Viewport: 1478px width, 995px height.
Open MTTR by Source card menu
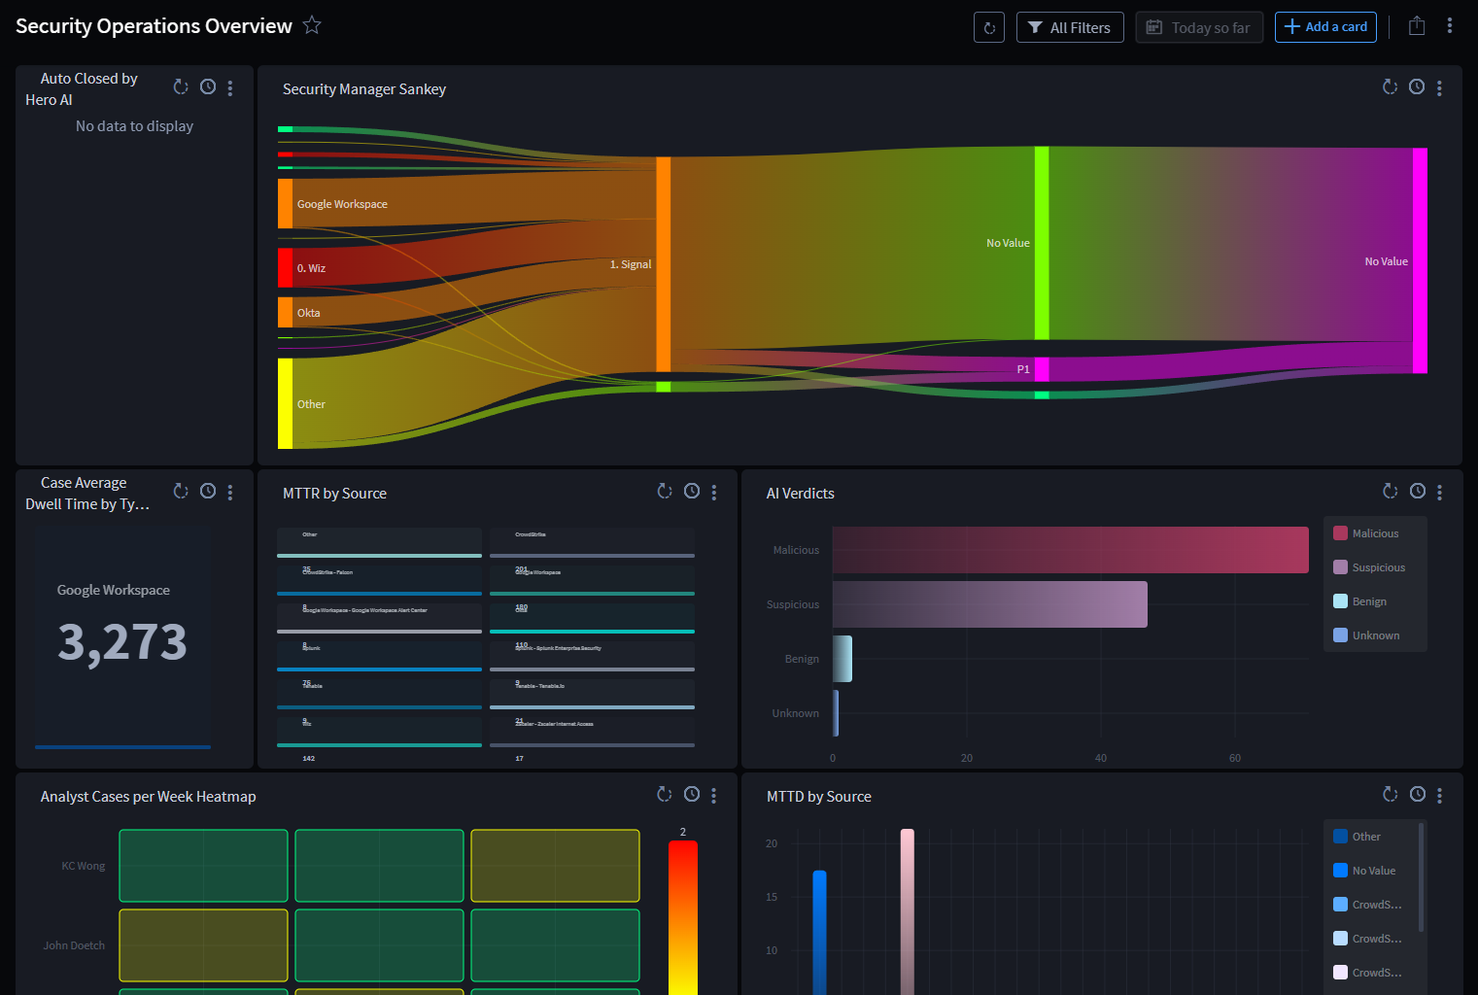pos(714,493)
